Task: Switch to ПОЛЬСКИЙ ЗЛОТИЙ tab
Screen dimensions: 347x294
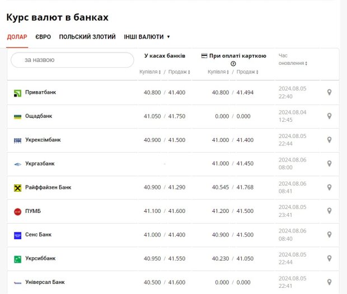Action: click(x=87, y=37)
